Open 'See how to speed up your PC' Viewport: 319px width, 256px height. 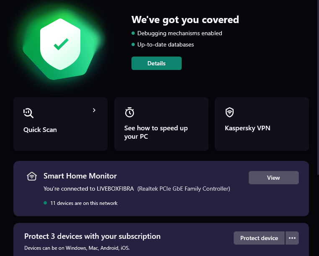point(156,132)
